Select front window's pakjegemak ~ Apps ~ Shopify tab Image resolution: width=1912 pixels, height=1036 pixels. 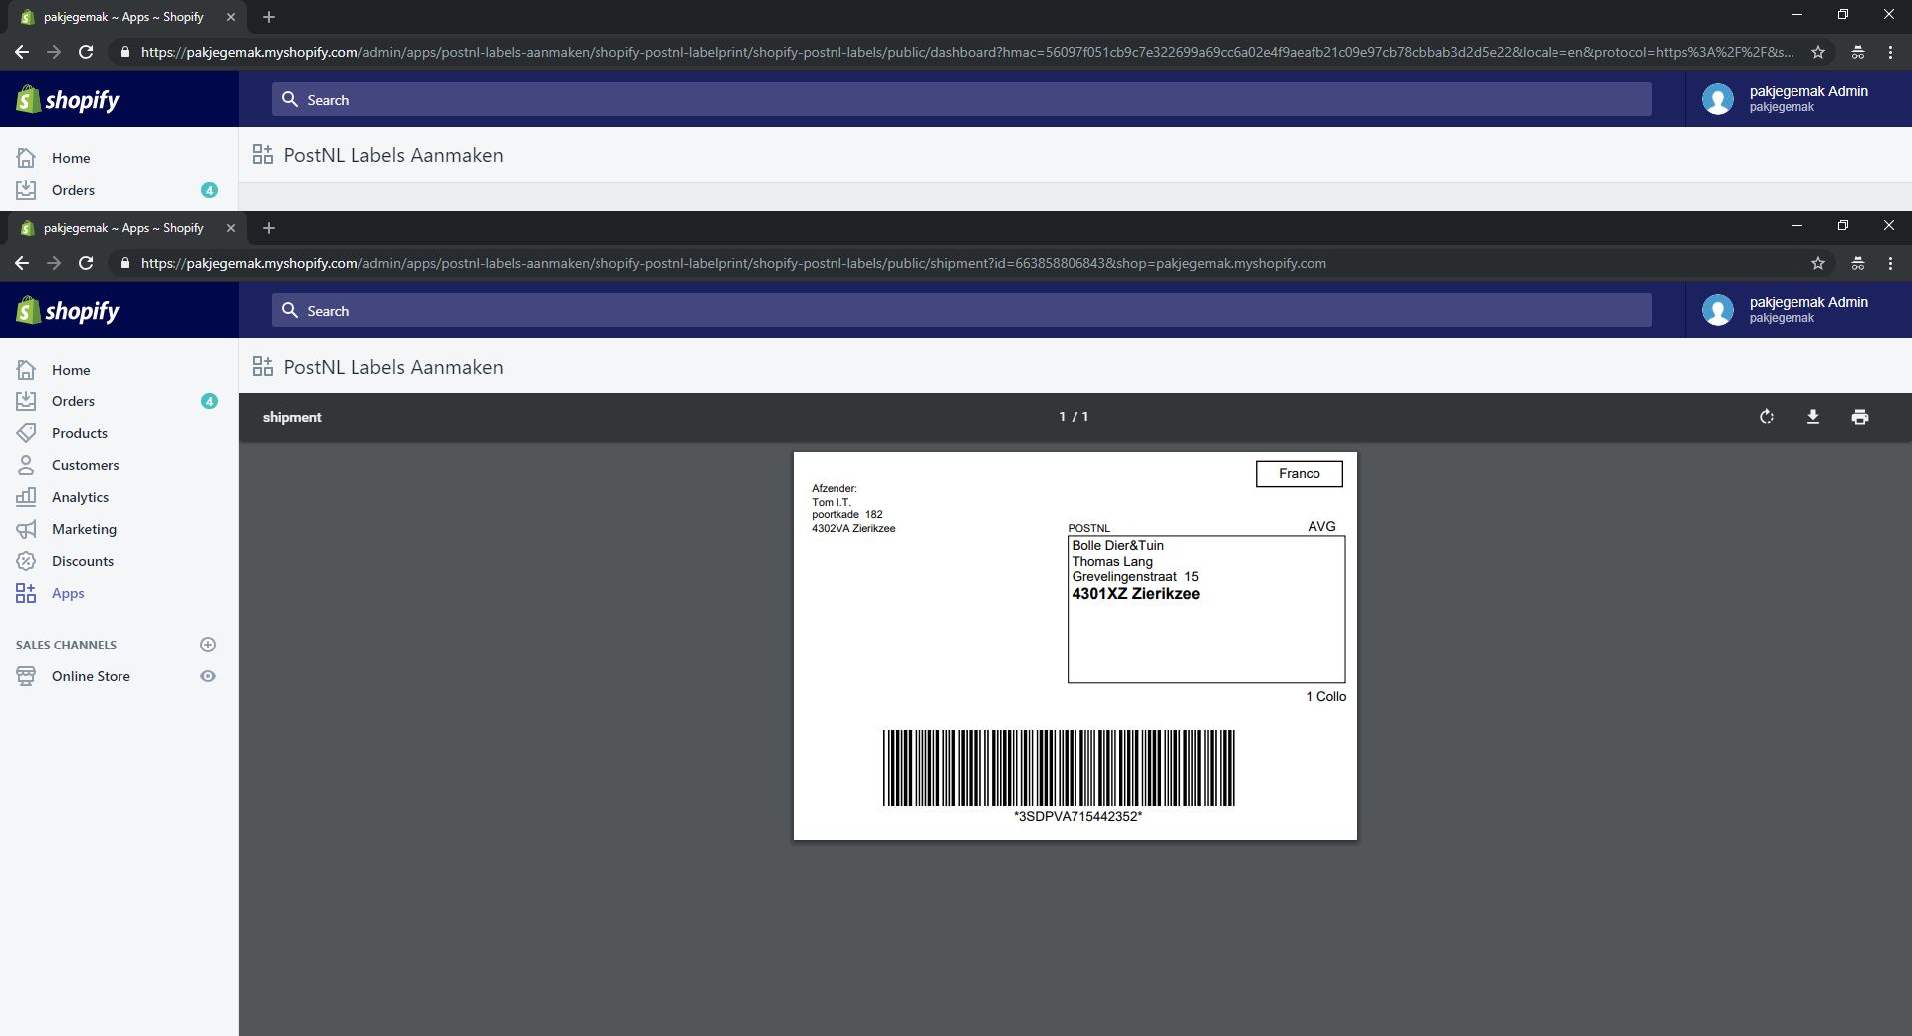(123, 228)
